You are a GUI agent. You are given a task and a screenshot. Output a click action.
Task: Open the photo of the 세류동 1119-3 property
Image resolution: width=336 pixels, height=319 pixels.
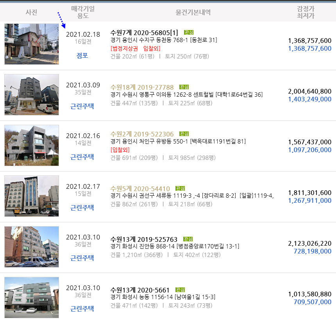(x=32, y=196)
